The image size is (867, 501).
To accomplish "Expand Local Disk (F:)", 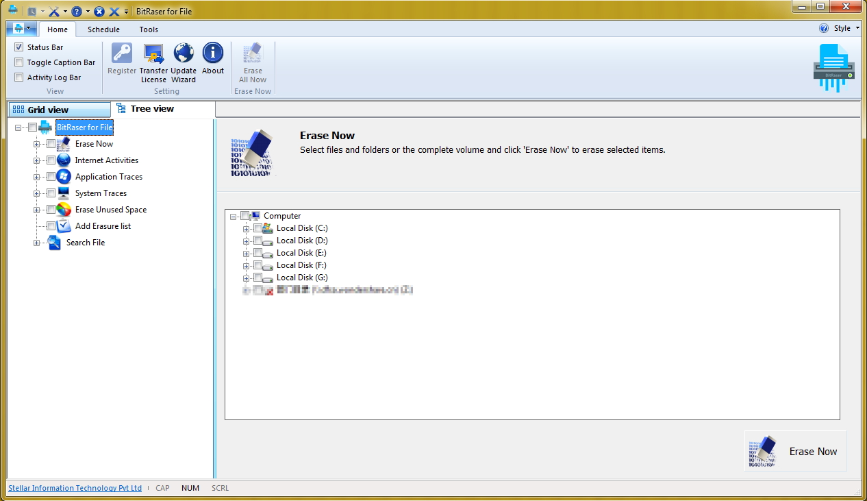I will point(247,265).
